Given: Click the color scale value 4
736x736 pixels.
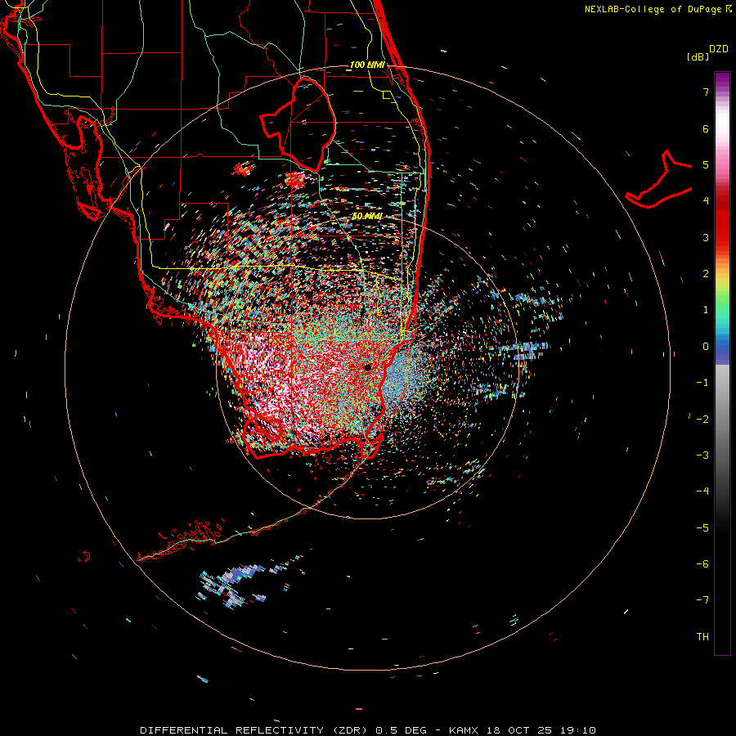Looking at the screenshot, I should tap(706, 201).
